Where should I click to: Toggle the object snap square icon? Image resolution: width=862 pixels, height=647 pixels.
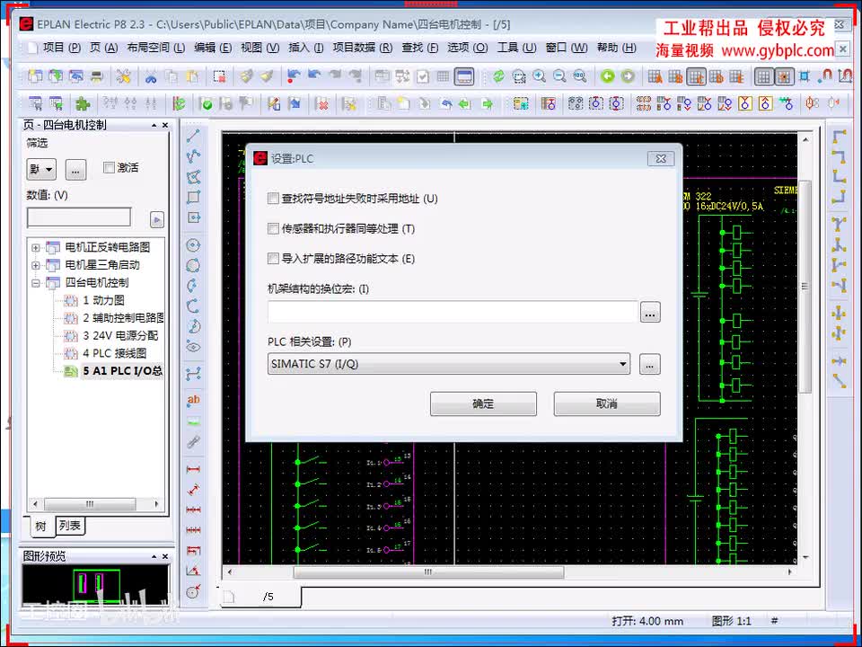pyautogui.click(x=805, y=76)
